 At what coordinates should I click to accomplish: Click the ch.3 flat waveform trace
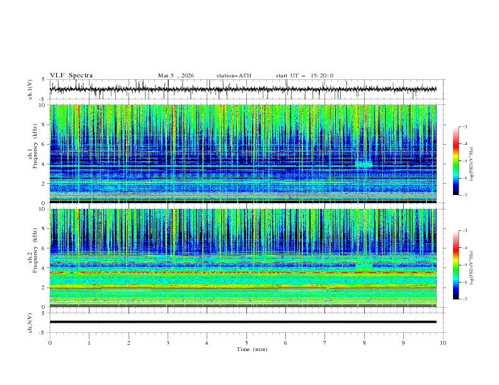pos(243,322)
